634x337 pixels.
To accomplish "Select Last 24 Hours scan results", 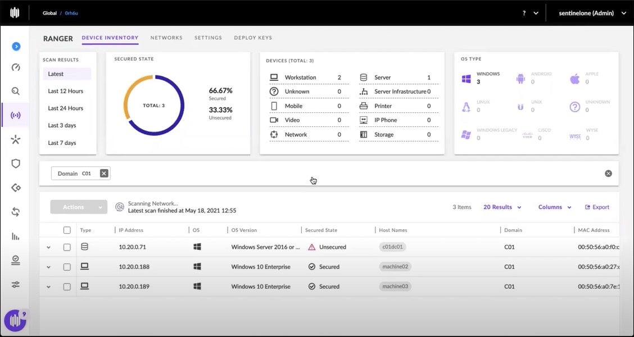I will click(65, 108).
